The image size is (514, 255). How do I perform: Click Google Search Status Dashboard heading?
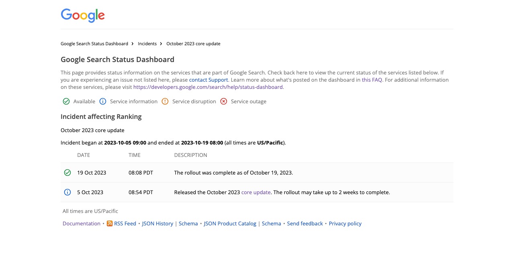[x=117, y=60]
